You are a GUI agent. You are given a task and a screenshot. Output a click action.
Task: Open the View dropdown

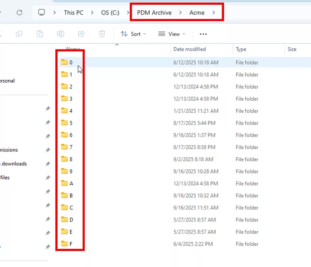[x=172, y=34]
